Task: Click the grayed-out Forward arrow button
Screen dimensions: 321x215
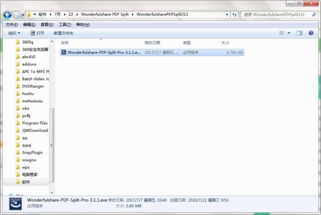Action: (17, 15)
